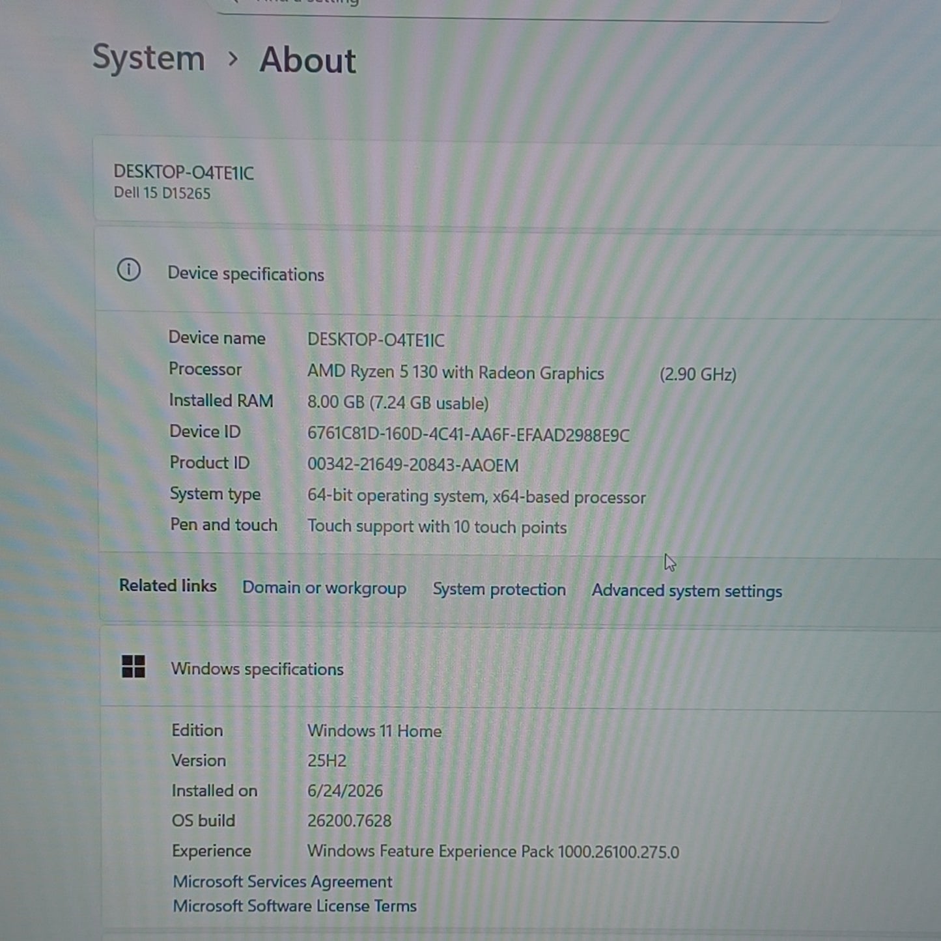
Task: Open the Microsoft Services Agreement link
Action: (283, 882)
